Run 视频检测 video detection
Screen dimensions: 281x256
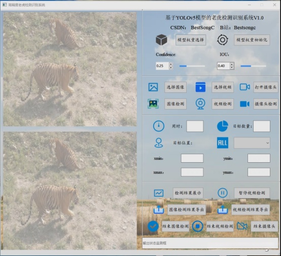[223, 104]
